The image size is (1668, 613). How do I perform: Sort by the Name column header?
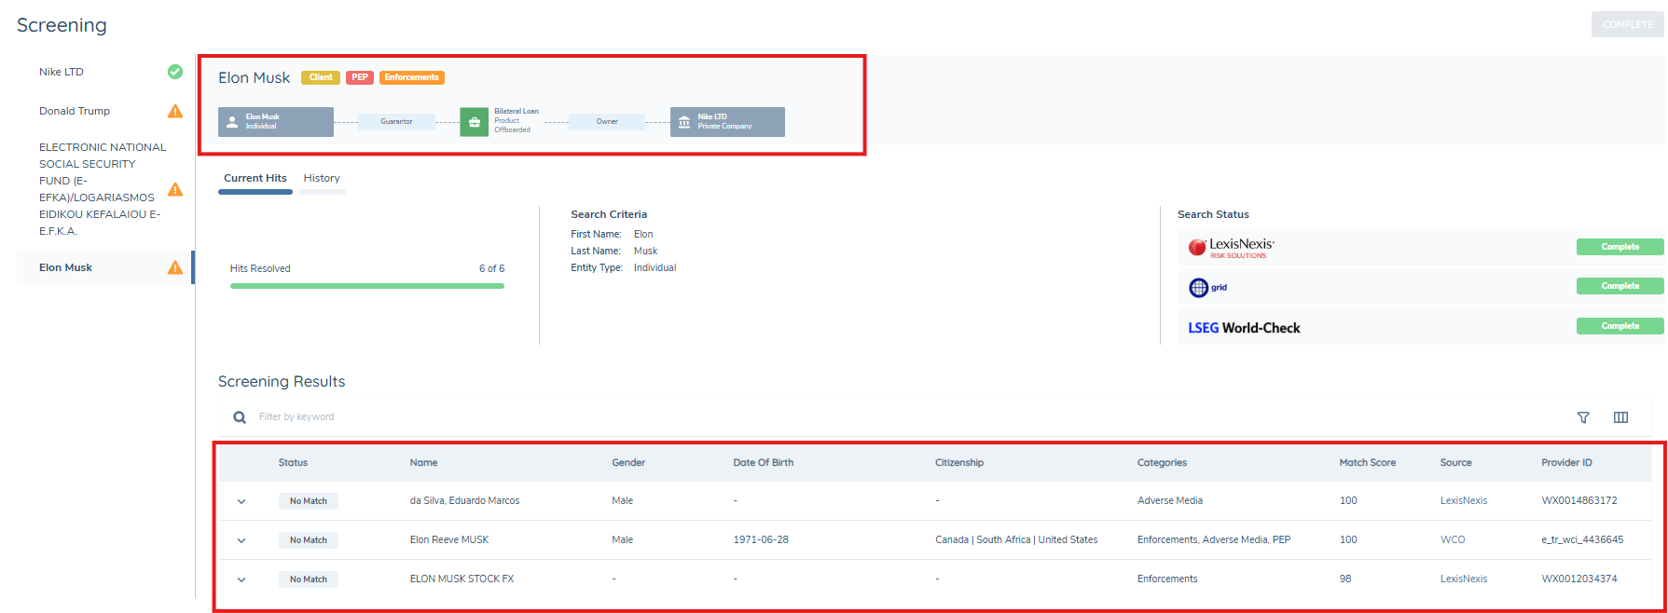423,463
